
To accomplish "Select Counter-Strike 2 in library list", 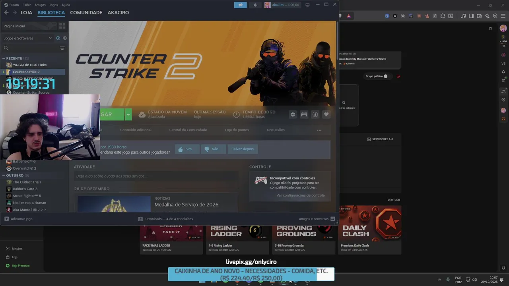I will (33, 72).
